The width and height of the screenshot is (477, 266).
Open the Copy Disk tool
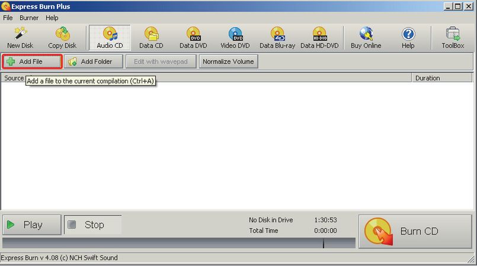pyautogui.click(x=62, y=38)
